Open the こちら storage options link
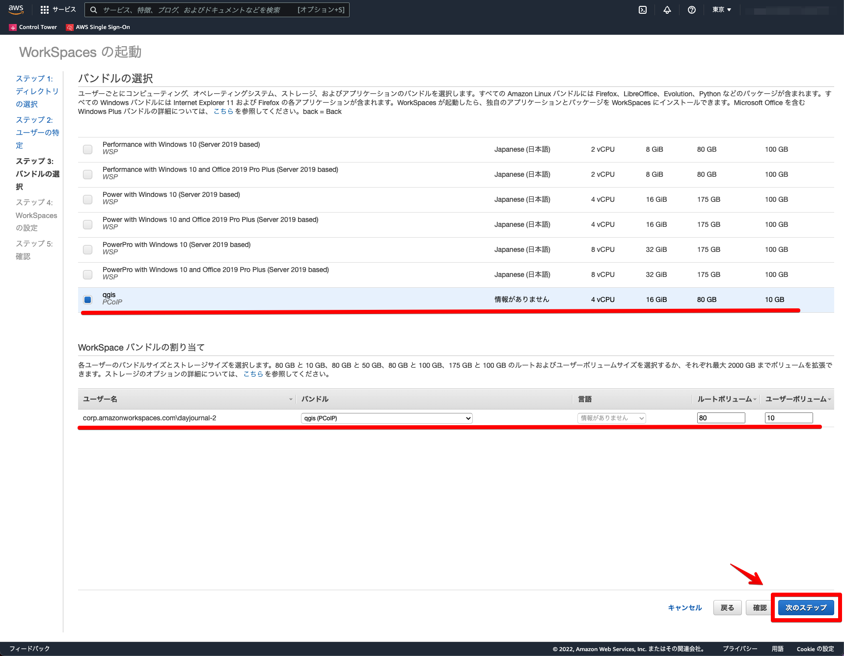The image size is (844, 656). (x=252, y=374)
